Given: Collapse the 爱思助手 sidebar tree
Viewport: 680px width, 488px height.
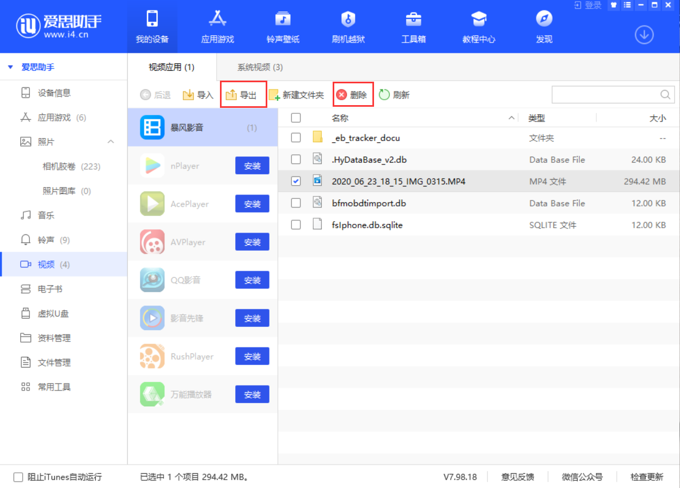Looking at the screenshot, I should (10, 68).
